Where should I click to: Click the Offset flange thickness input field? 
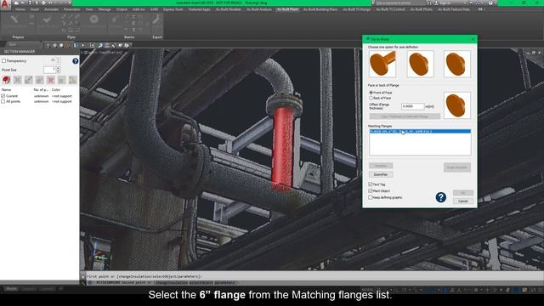pyautogui.click(x=412, y=106)
